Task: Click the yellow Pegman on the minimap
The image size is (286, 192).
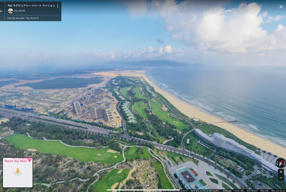Action: [18, 171]
